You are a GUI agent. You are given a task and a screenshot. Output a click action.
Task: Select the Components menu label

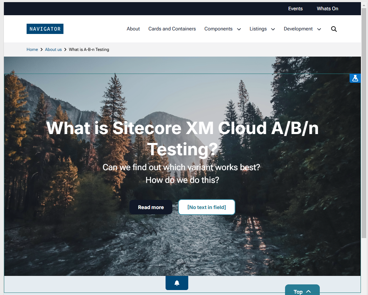point(218,29)
